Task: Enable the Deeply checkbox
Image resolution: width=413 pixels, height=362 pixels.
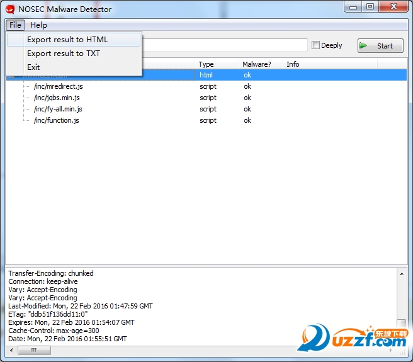Action: pyautogui.click(x=315, y=45)
